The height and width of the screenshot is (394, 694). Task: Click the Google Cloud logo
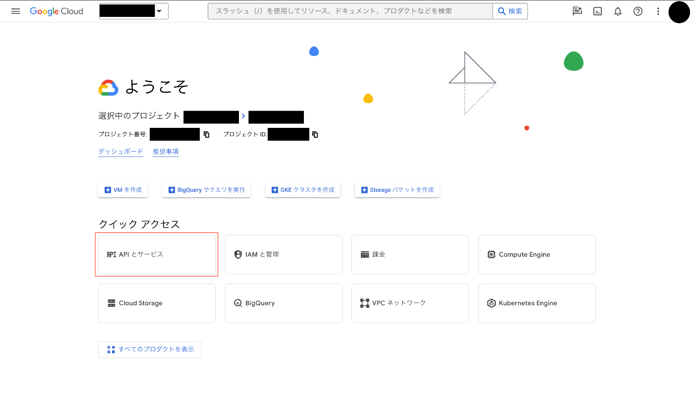(57, 11)
